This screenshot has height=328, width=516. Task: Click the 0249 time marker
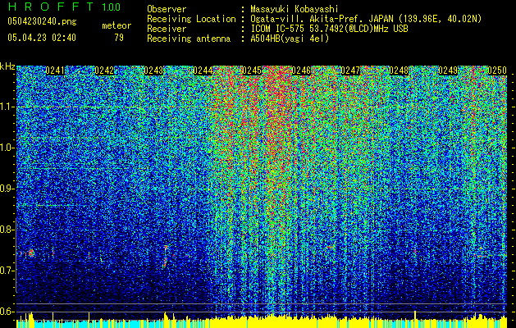coord(448,71)
